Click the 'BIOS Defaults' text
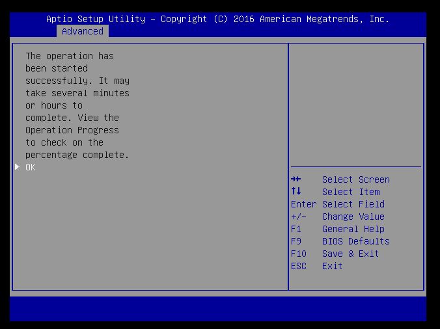This screenshot has width=440, height=329. tap(356, 241)
